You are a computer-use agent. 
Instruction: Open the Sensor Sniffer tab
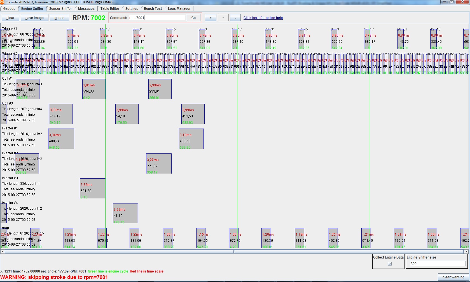pyautogui.click(x=60, y=9)
